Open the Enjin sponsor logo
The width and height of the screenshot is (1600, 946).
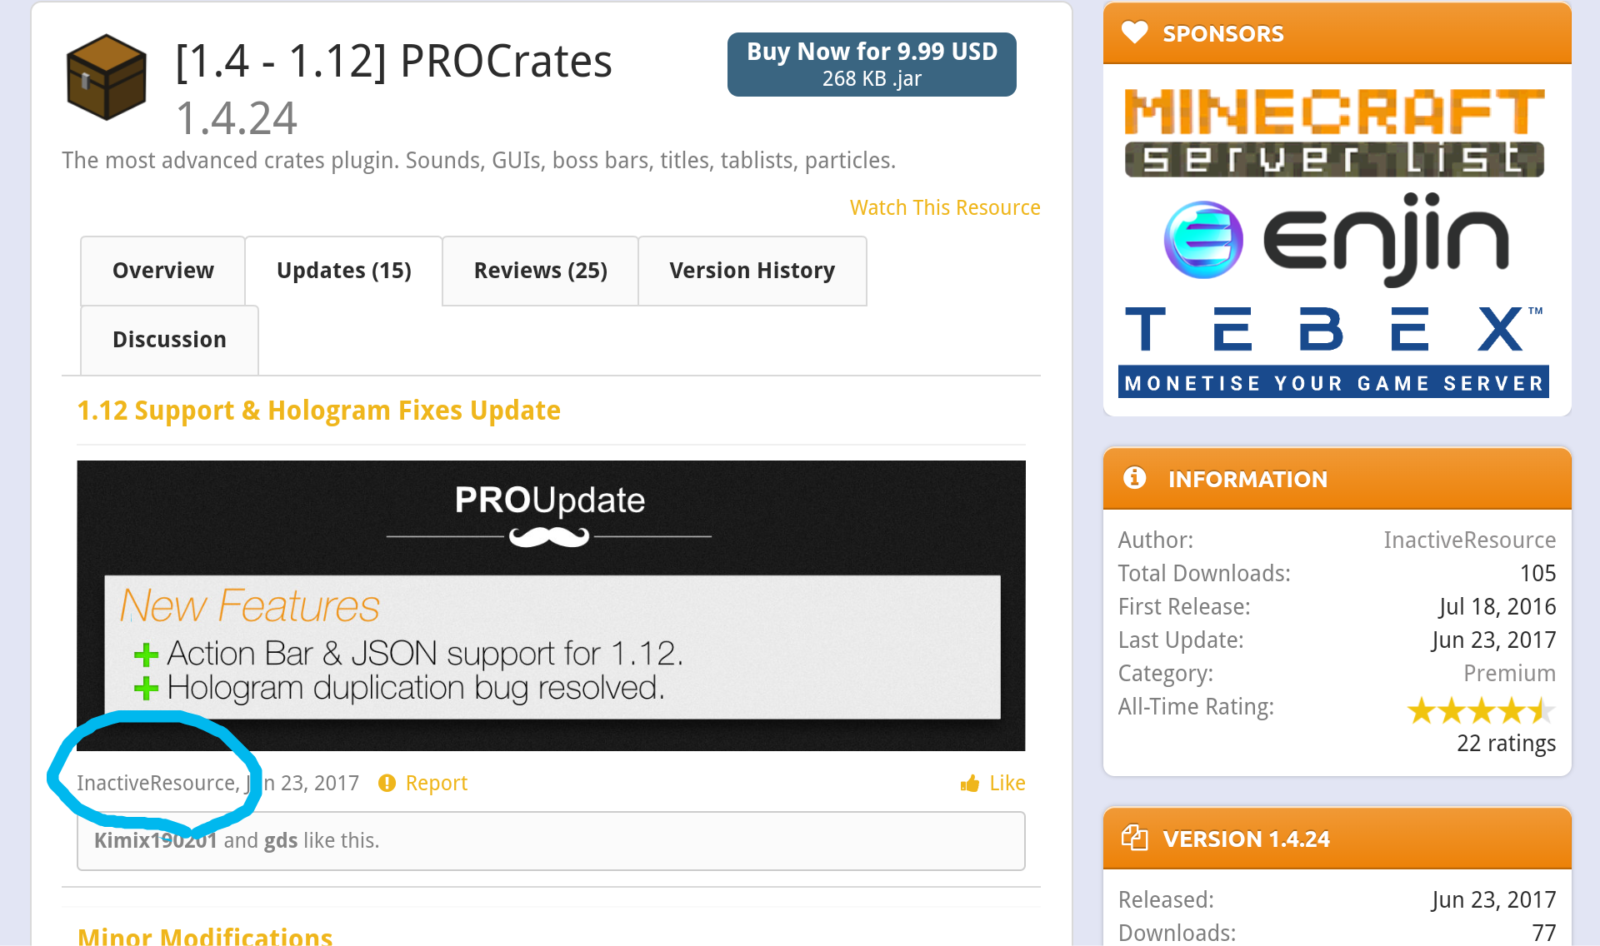tap(1336, 240)
